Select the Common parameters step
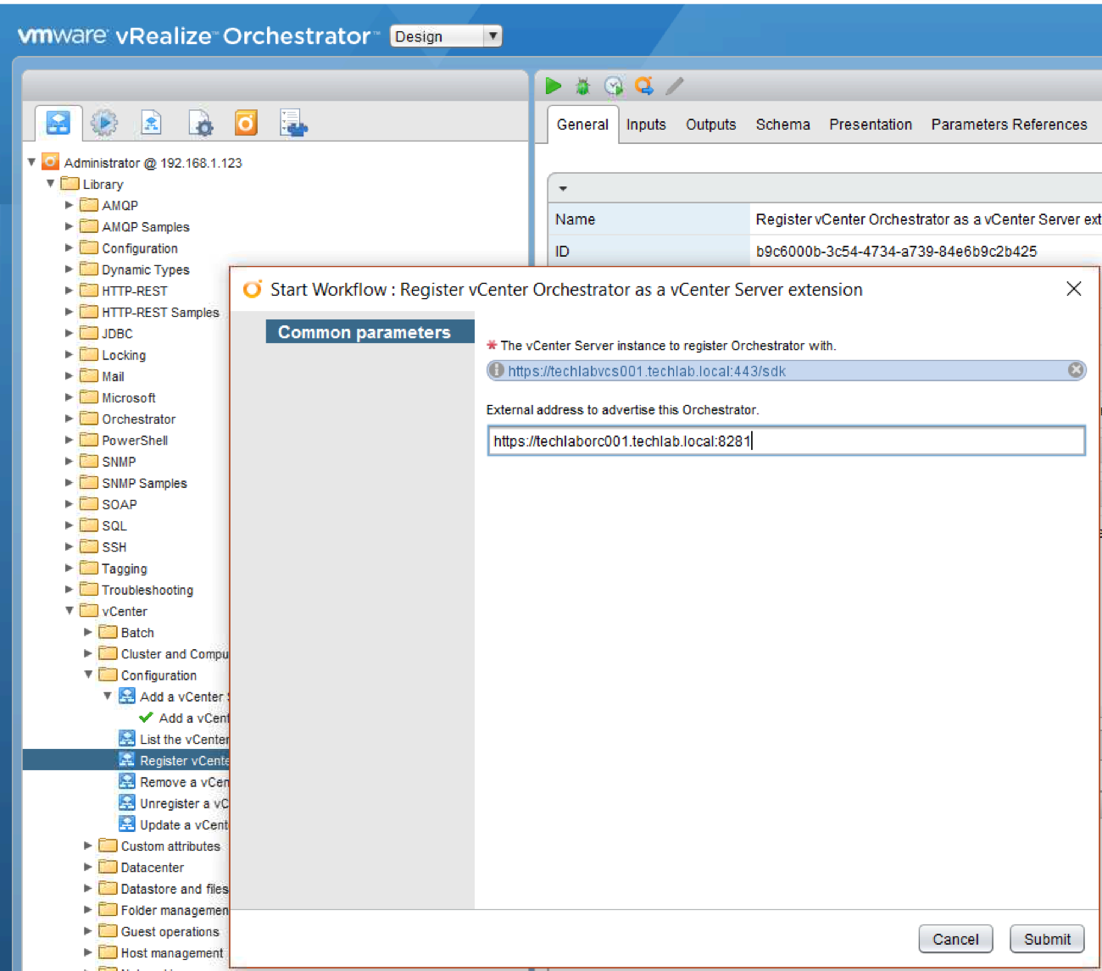Image resolution: width=1102 pixels, height=971 pixels. click(370, 332)
